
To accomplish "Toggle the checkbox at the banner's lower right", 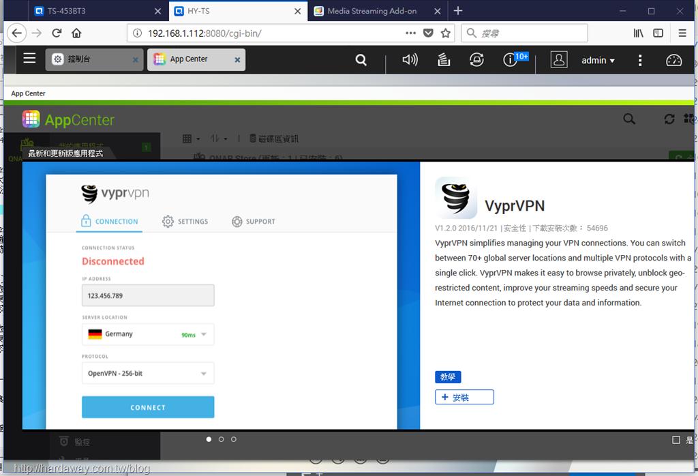I will click(x=676, y=440).
